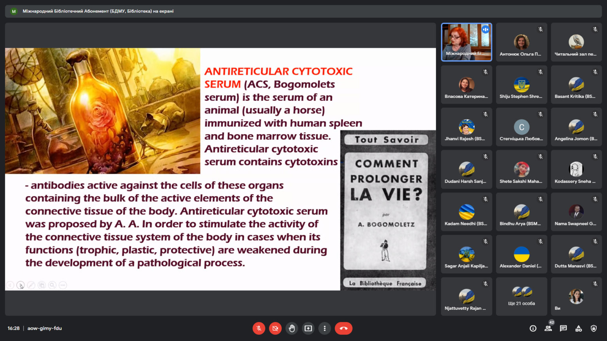The height and width of the screenshot is (341, 607).
Task: Select the presenter video tile Міжнародний Бі...
Action: (x=467, y=42)
